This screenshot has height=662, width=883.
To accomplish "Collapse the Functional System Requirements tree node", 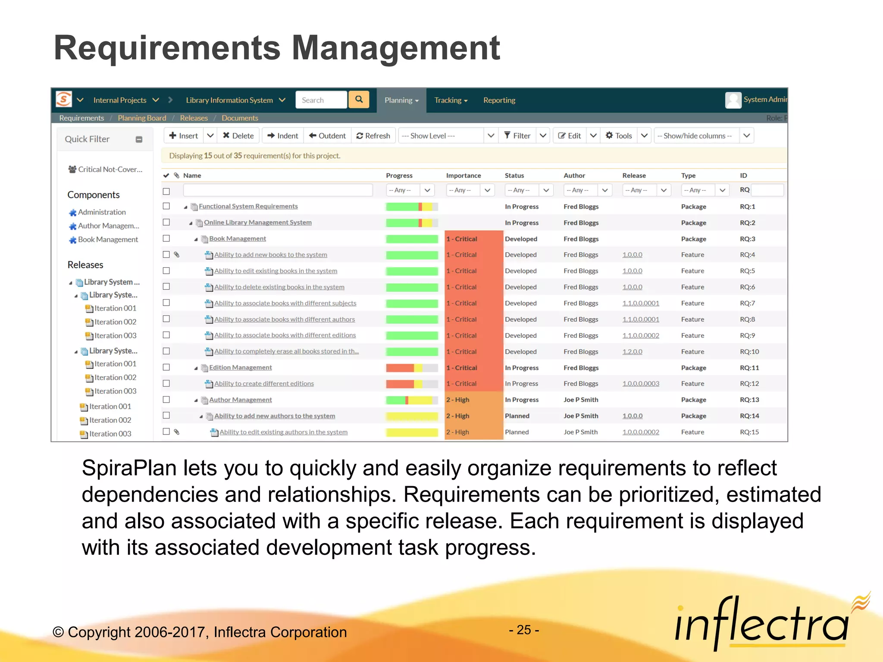I will pyautogui.click(x=186, y=207).
